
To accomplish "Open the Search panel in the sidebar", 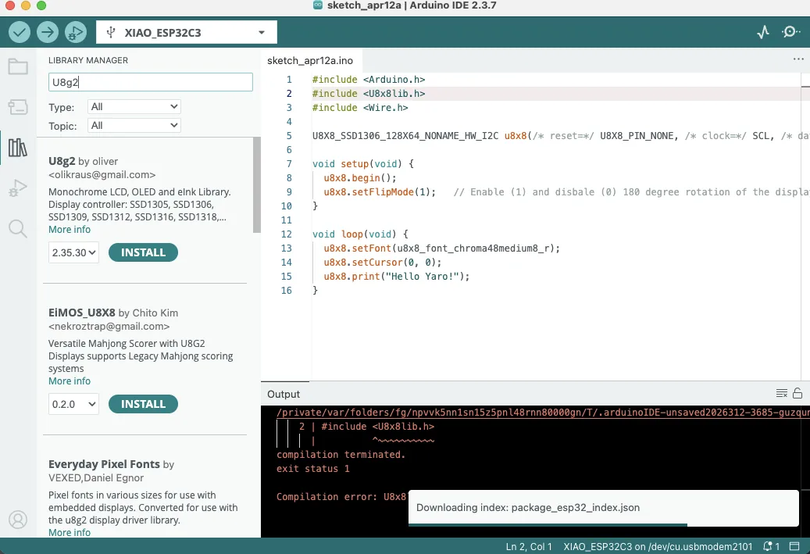I will click(x=18, y=229).
